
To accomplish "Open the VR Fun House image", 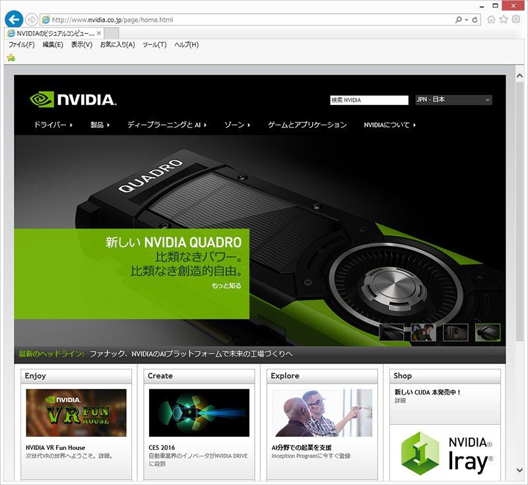I will pyautogui.click(x=76, y=413).
